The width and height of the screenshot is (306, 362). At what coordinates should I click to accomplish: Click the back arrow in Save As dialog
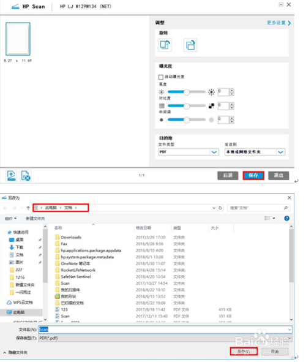click(x=6, y=208)
